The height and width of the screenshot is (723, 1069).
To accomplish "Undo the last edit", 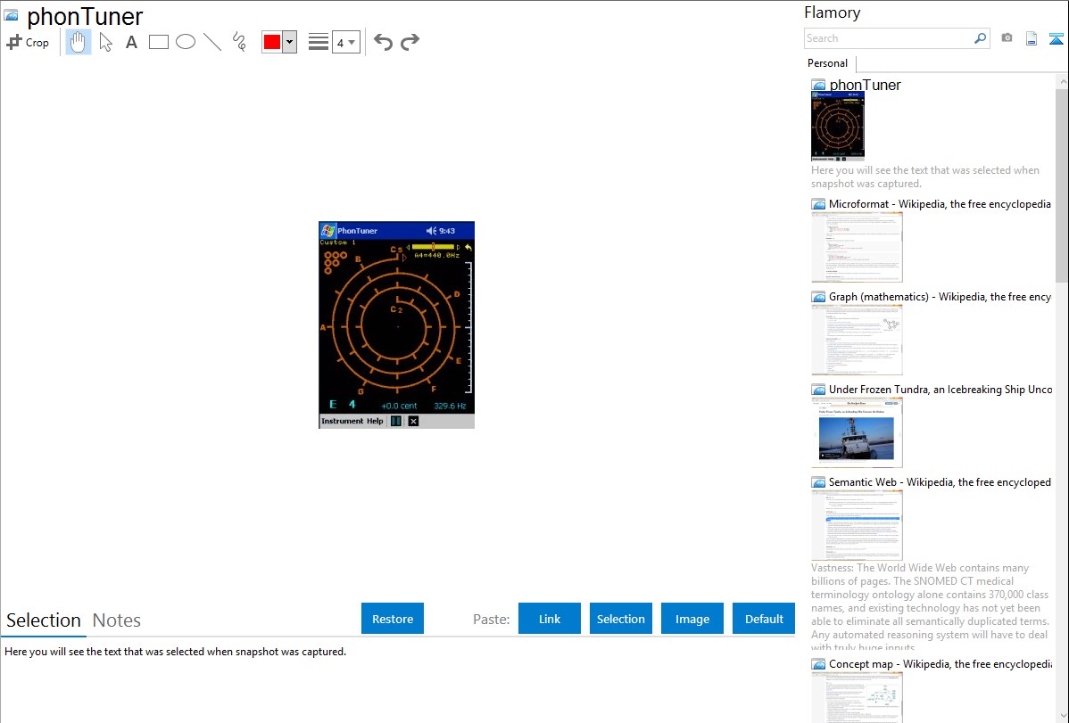I will coord(383,42).
